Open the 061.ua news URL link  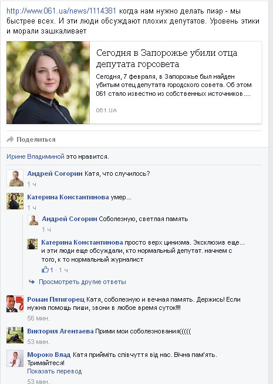[61, 11]
